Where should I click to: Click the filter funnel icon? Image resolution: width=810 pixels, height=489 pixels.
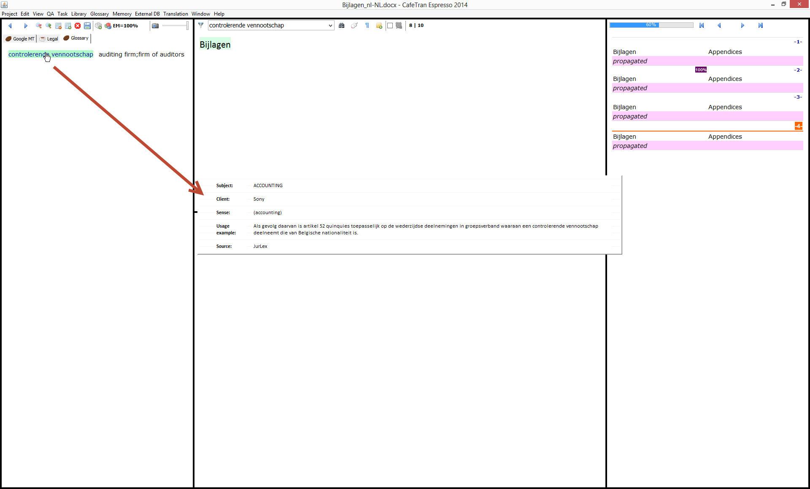pyautogui.click(x=201, y=25)
